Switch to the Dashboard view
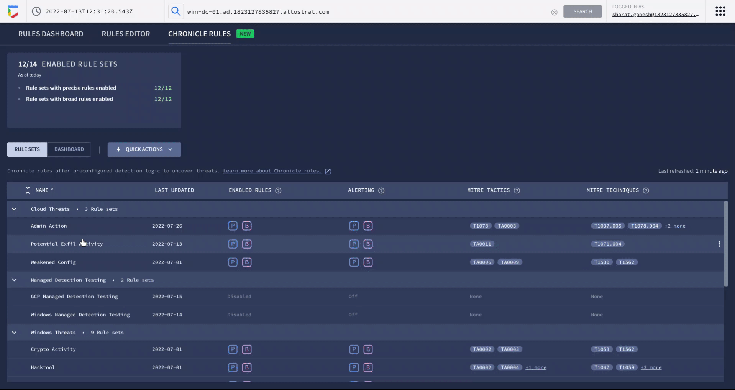 click(69, 149)
